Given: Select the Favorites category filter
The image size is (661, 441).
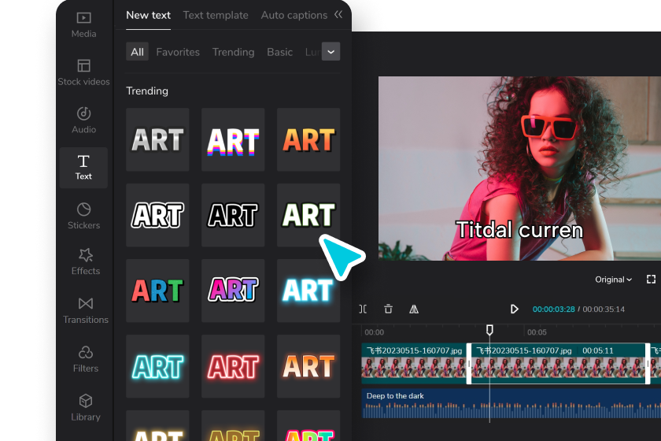Looking at the screenshot, I should point(178,52).
